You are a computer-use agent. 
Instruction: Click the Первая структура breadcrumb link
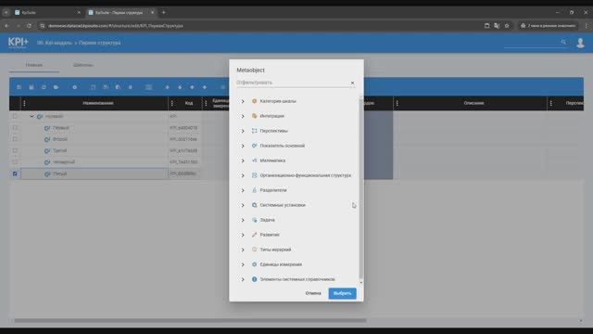(x=100, y=43)
